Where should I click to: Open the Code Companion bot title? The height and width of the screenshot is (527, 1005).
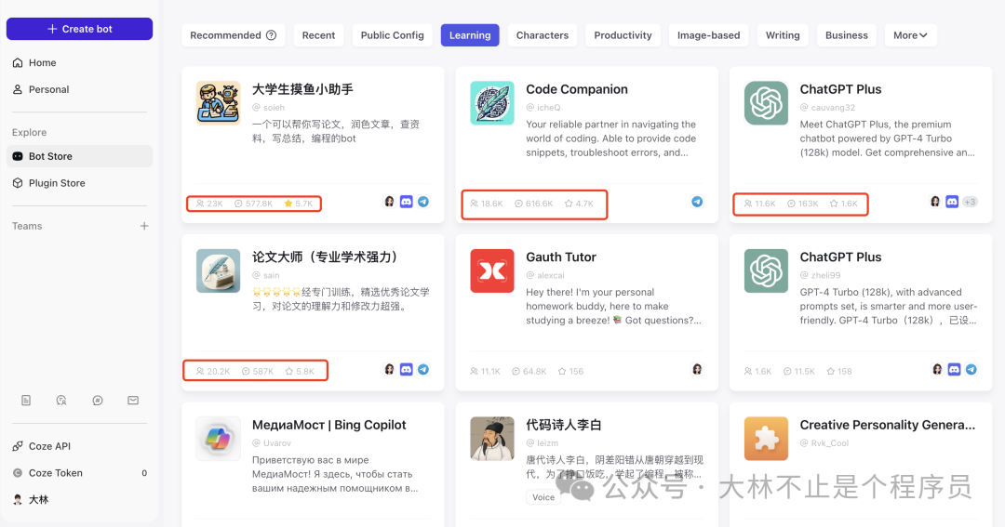pos(577,89)
